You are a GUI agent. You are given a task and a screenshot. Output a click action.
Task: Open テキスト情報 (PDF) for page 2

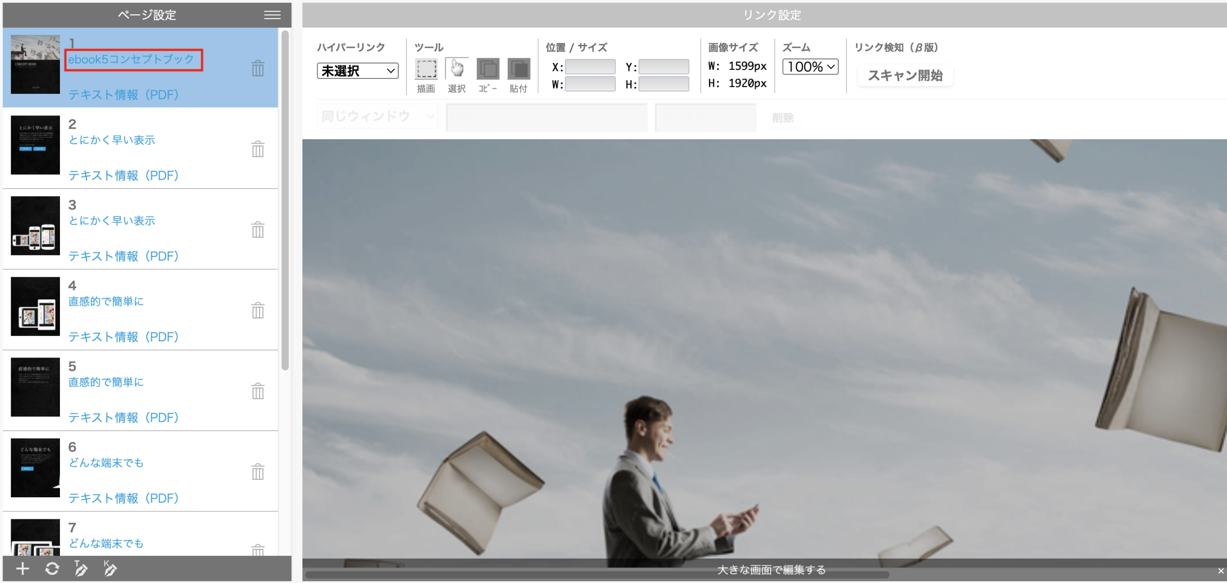point(123,176)
